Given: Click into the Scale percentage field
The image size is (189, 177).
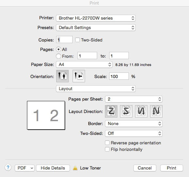Looking at the screenshot, I should (x=119, y=76).
